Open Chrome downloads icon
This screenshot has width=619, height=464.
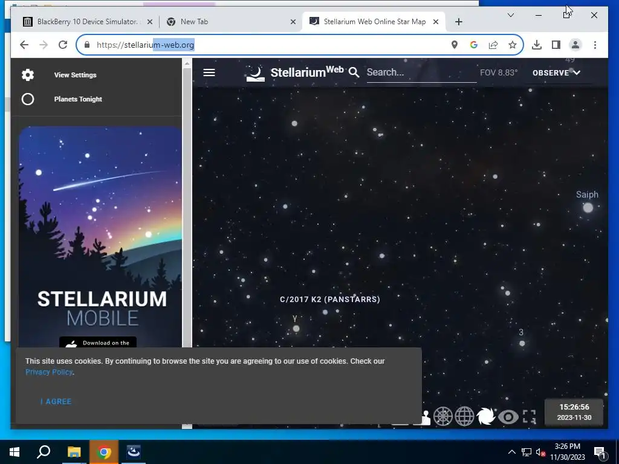(537, 45)
